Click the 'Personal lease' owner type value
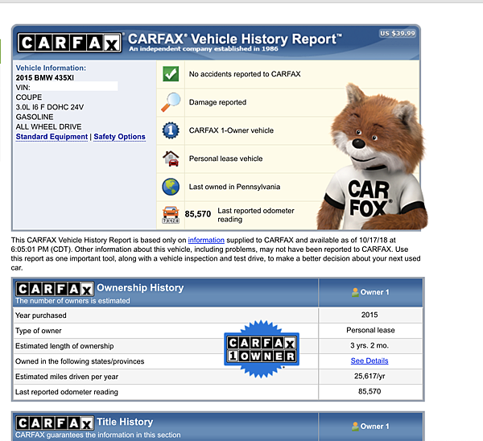 pos(370,330)
